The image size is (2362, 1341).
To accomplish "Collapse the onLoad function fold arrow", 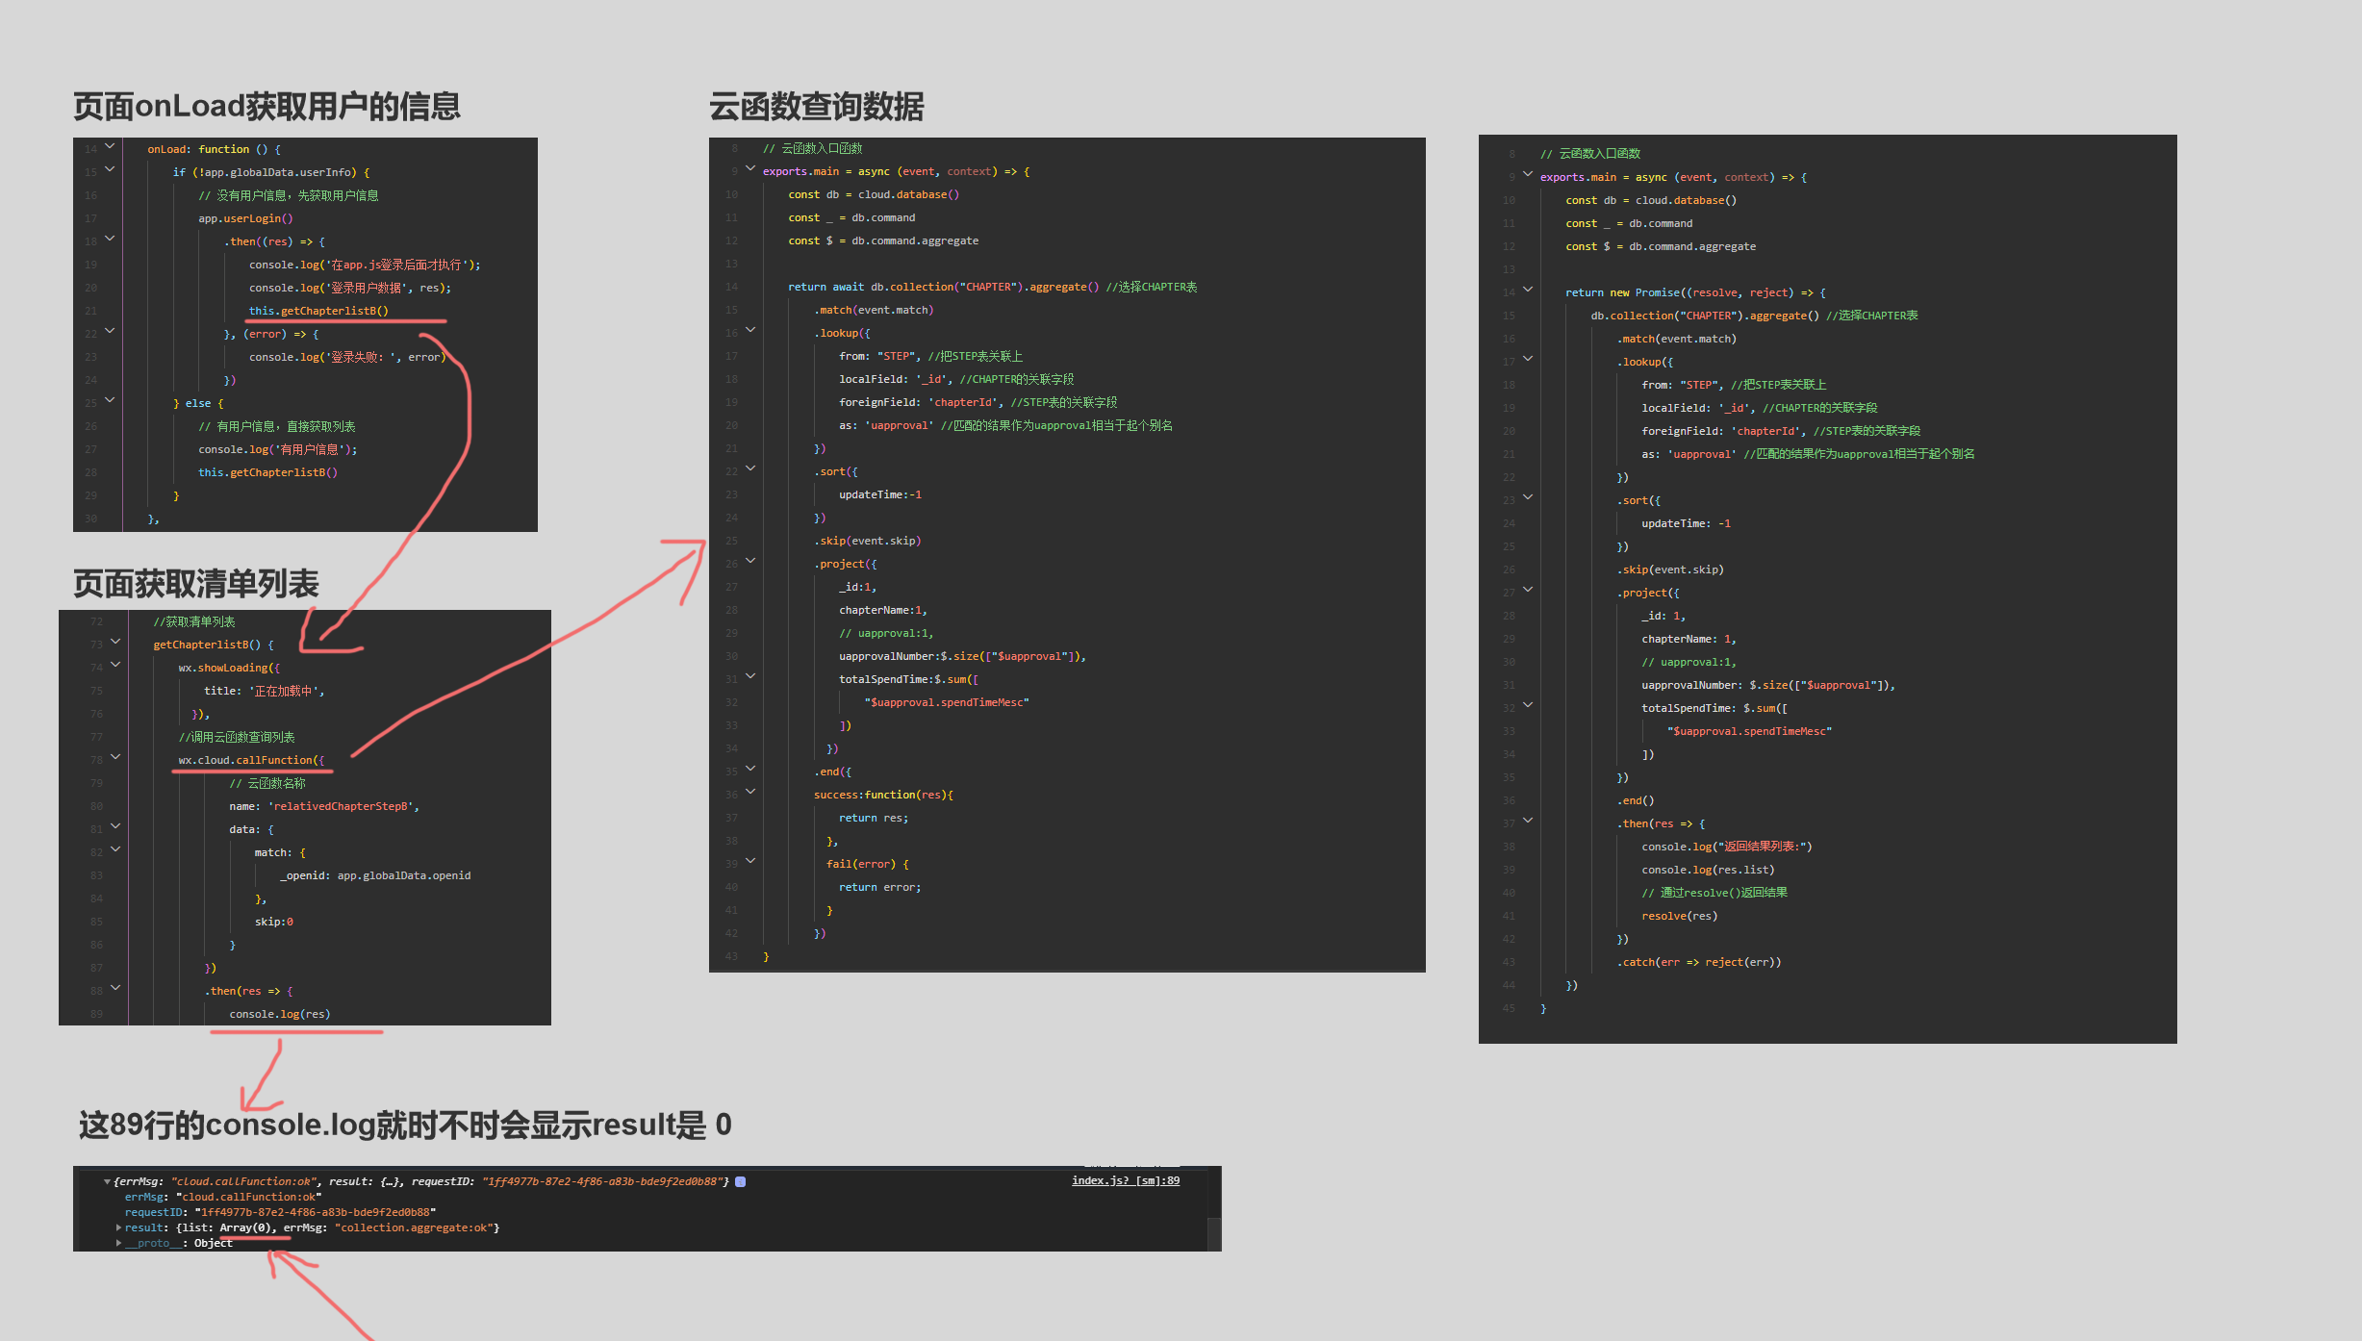I will coord(110,146).
